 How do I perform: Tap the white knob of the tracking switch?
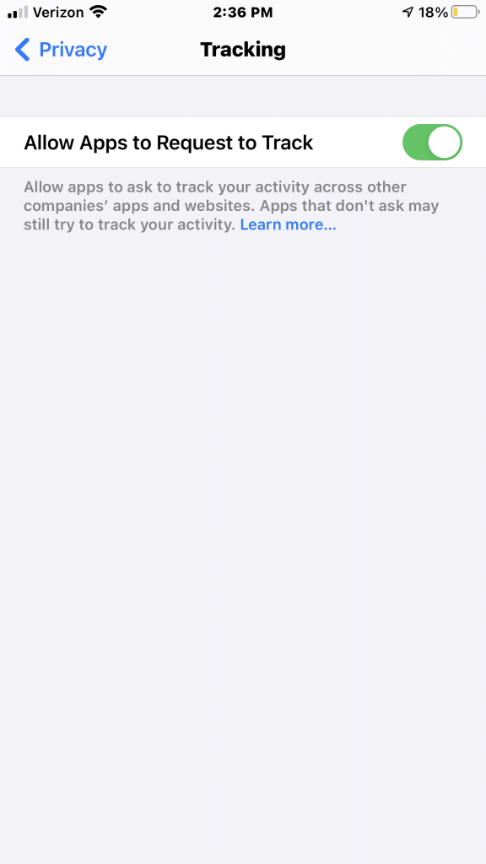point(444,142)
